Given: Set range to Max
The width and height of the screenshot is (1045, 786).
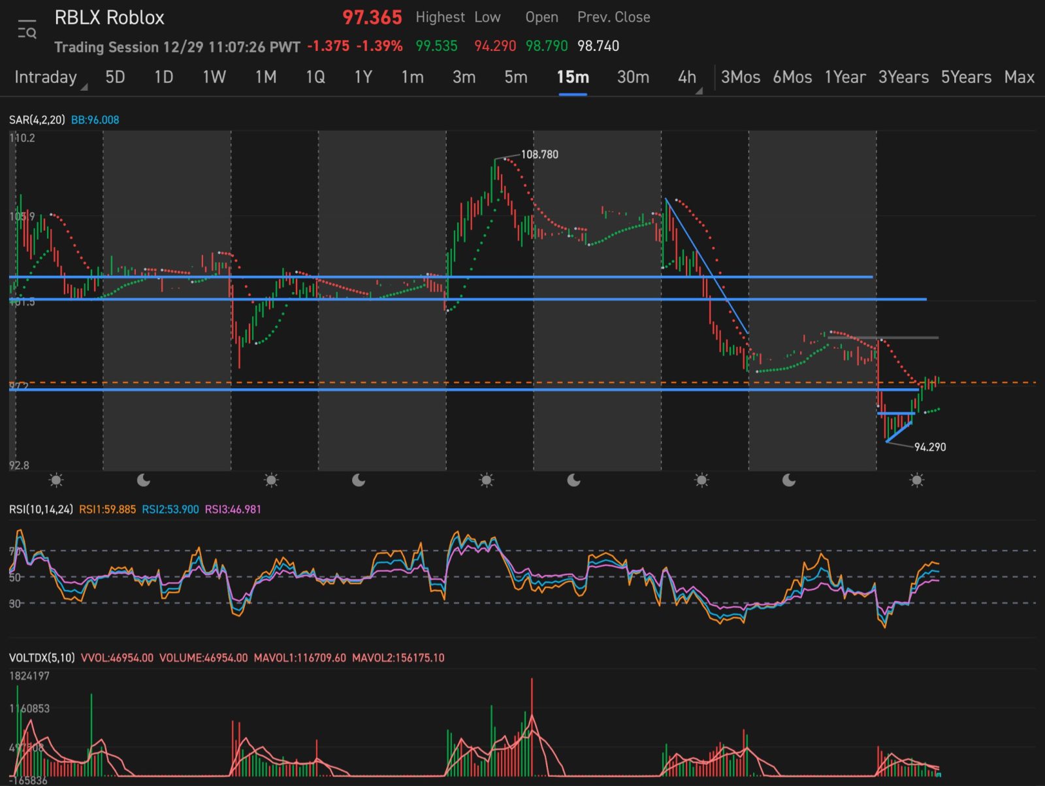Looking at the screenshot, I should pos(1020,77).
